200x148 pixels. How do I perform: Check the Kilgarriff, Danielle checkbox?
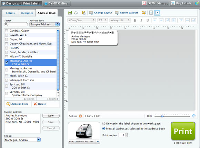pyautogui.click(x=7, y=57)
